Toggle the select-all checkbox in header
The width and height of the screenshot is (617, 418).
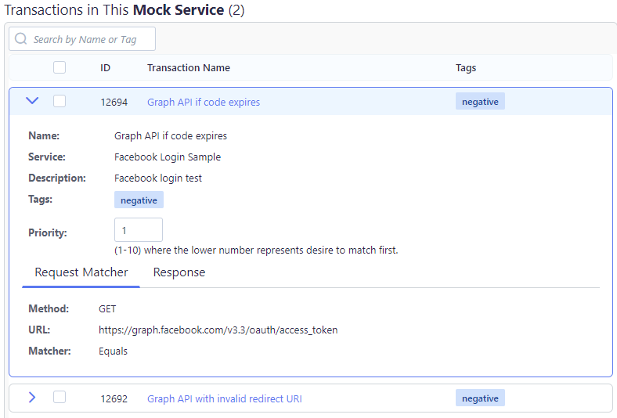pos(60,68)
